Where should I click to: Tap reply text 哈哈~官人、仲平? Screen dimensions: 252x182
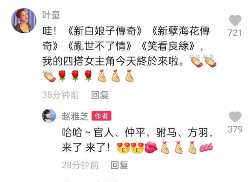click(x=104, y=132)
